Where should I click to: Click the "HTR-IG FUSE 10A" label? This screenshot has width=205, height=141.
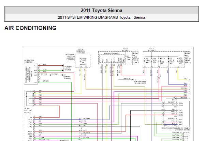[84, 61]
